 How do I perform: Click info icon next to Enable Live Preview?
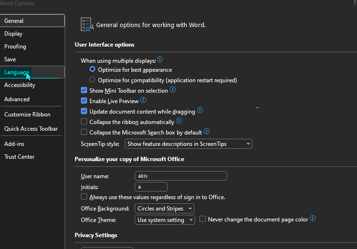pyautogui.click(x=143, y=100)
